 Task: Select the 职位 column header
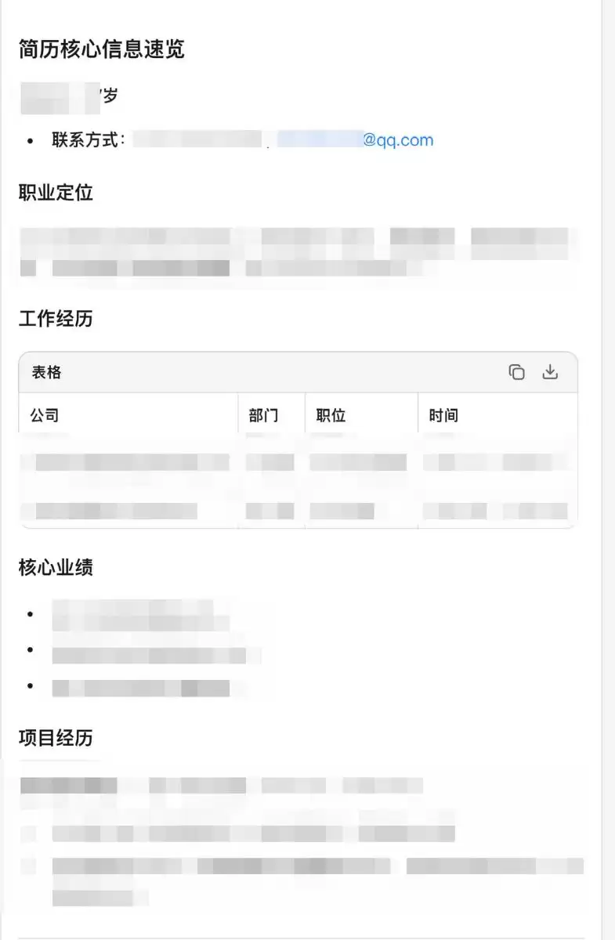[331, 415]
